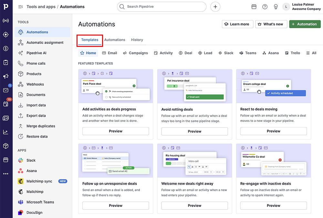The width and height of the screenshot is (323, 218).
Task: Collapse the sidebar menu toggle
Action: coord(21,6)
